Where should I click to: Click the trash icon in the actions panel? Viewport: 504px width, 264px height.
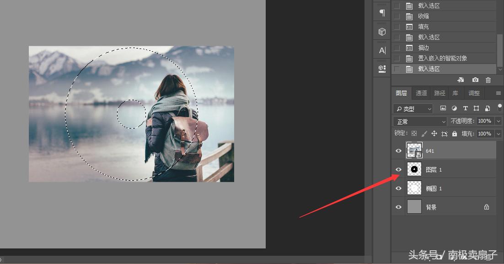[x=488, y=80]
